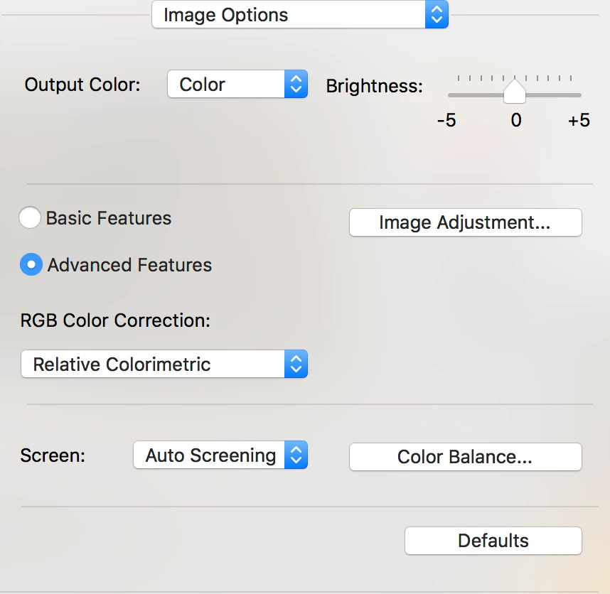Image resolution: width=610 pixels, height=594 pixels.
Task: Click the -5 label under Brightness slider
Action: pos(446,120)
